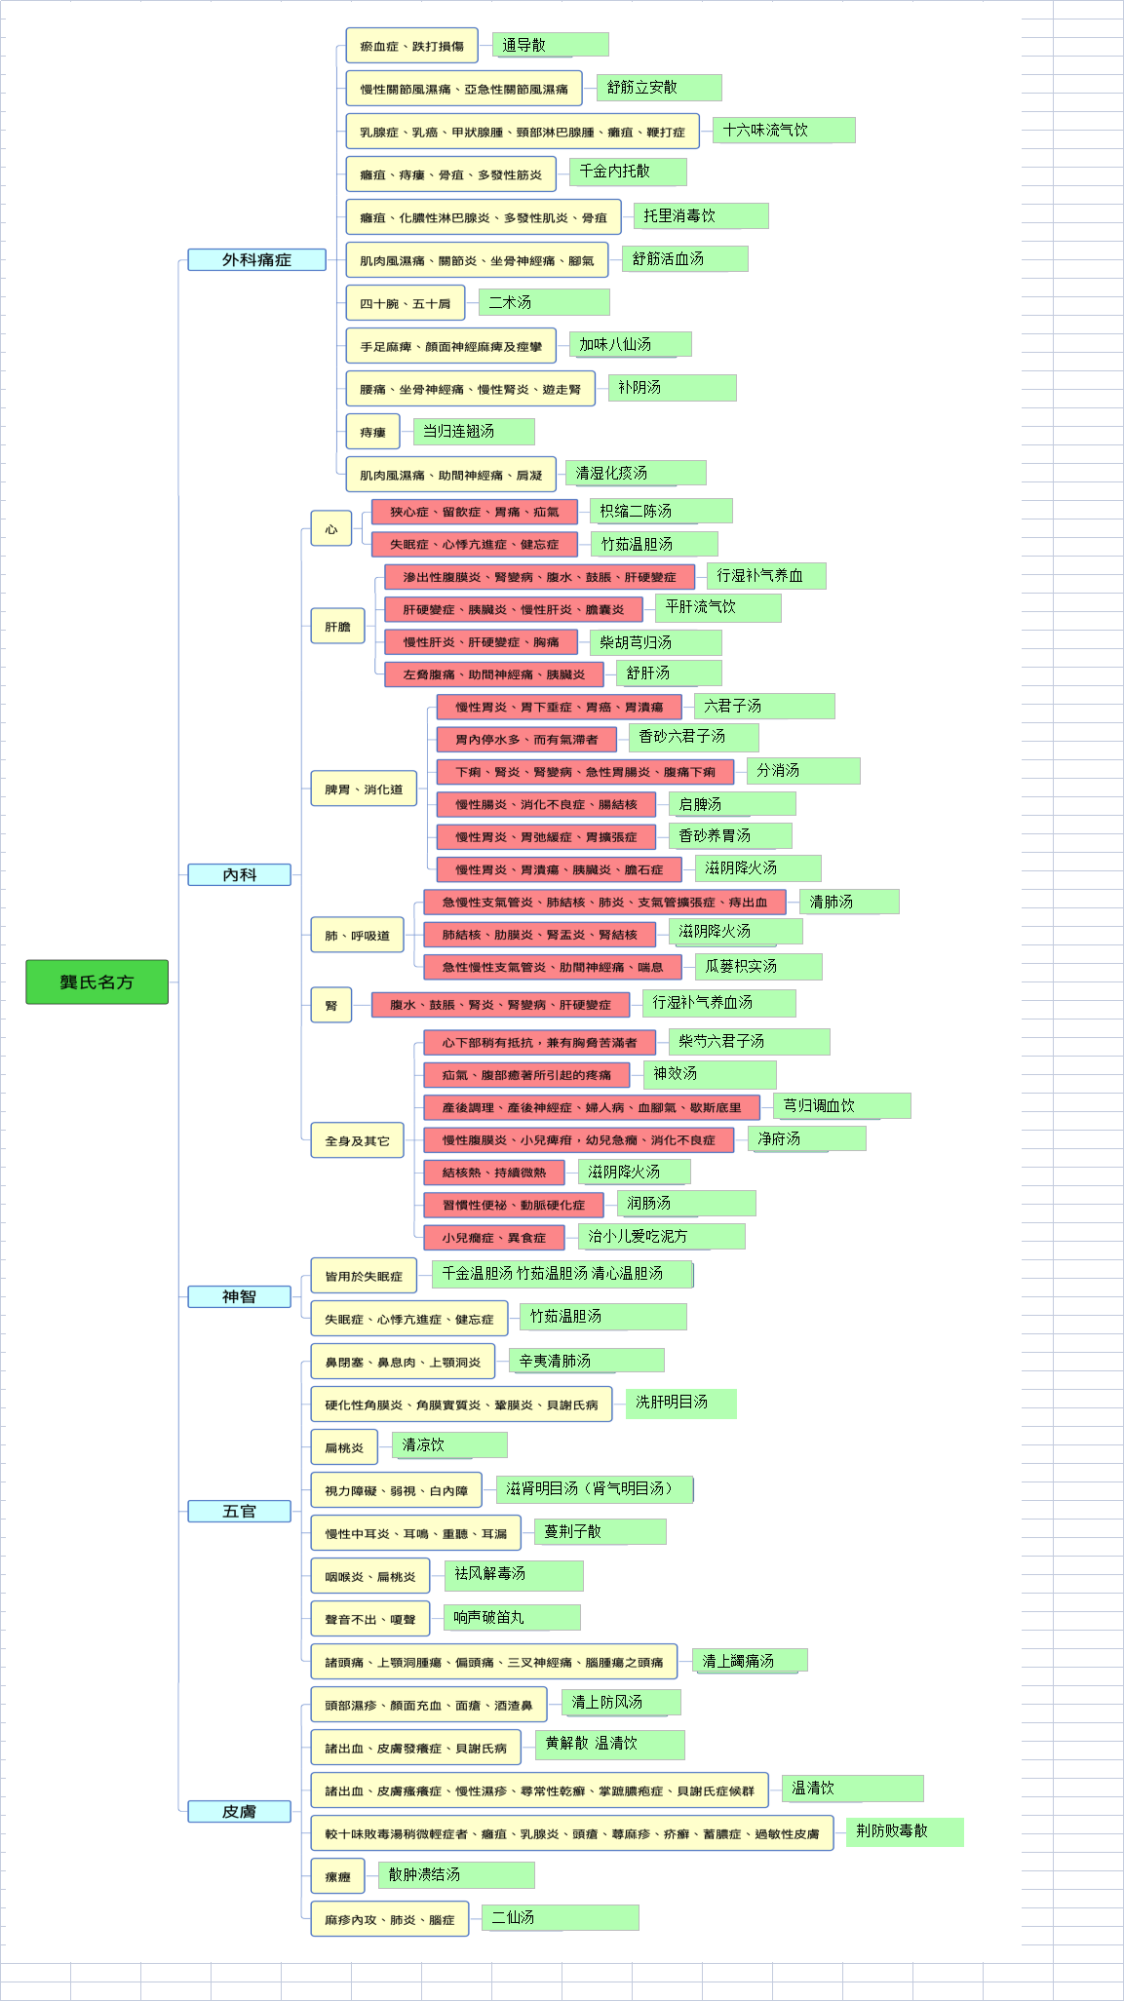Select the 聲音不出、嗄聲 node
This screenshot has height=2001, width=1124.
pos(370,1619)
